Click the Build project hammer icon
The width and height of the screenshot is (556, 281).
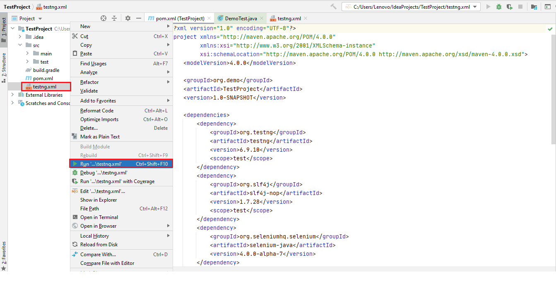coord(334,7)
